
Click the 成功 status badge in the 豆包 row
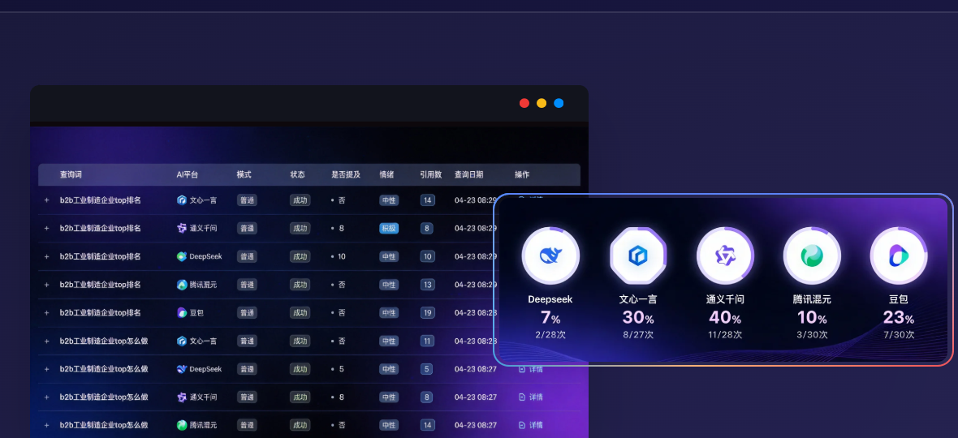click(x=300, y=312)
